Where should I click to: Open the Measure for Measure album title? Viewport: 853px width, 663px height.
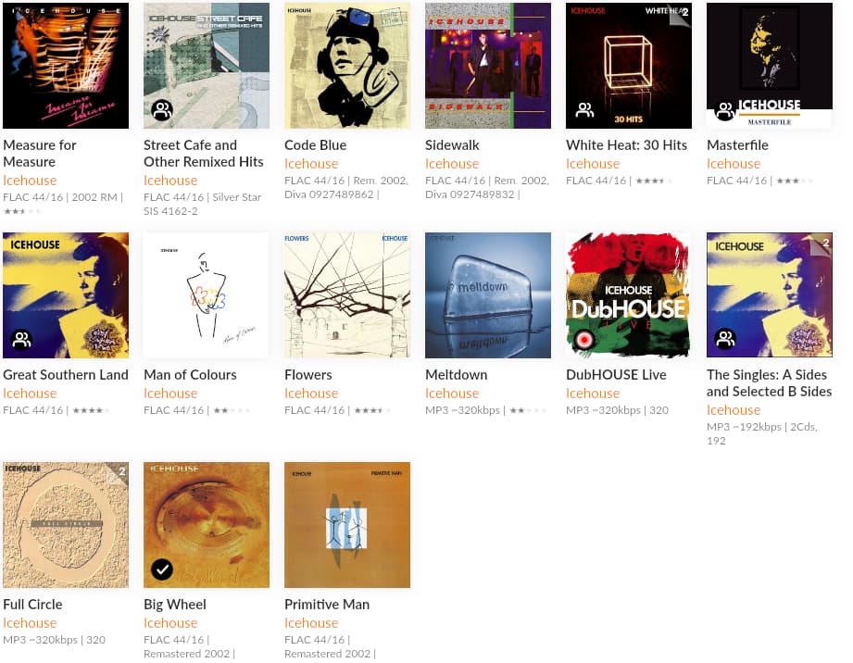click(40, 154)
